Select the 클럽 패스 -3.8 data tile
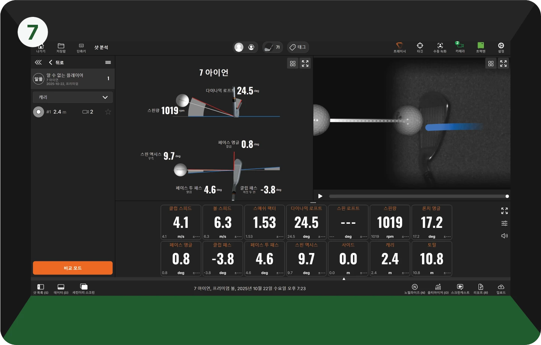This screenshot has width=541, height=345. pos(223,259)
